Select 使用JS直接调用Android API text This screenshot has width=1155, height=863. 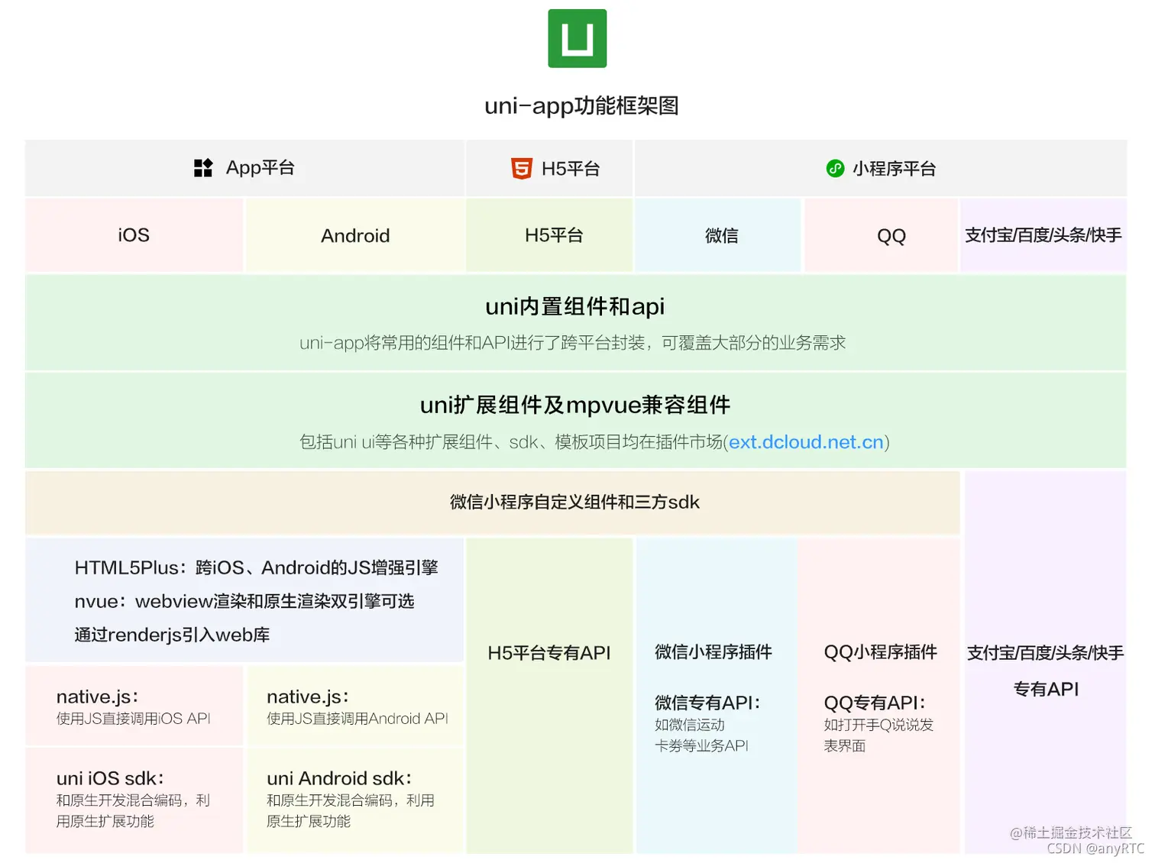coord(357,719)
